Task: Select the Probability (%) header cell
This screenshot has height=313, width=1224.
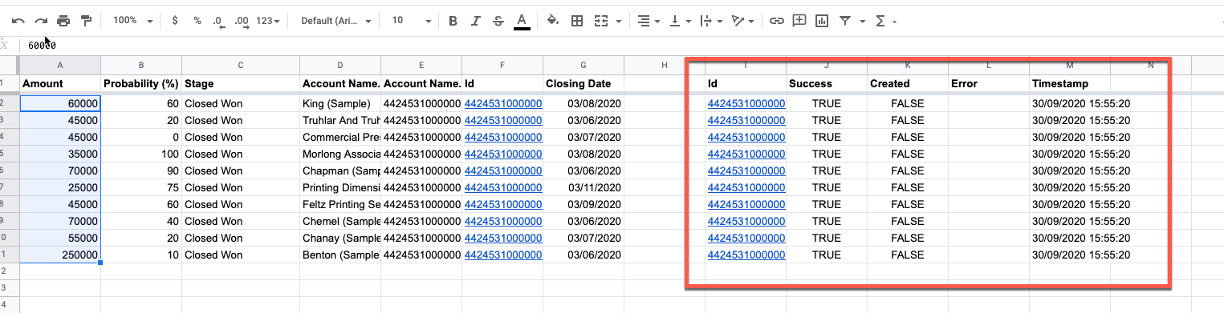Action: coord(141,83)
